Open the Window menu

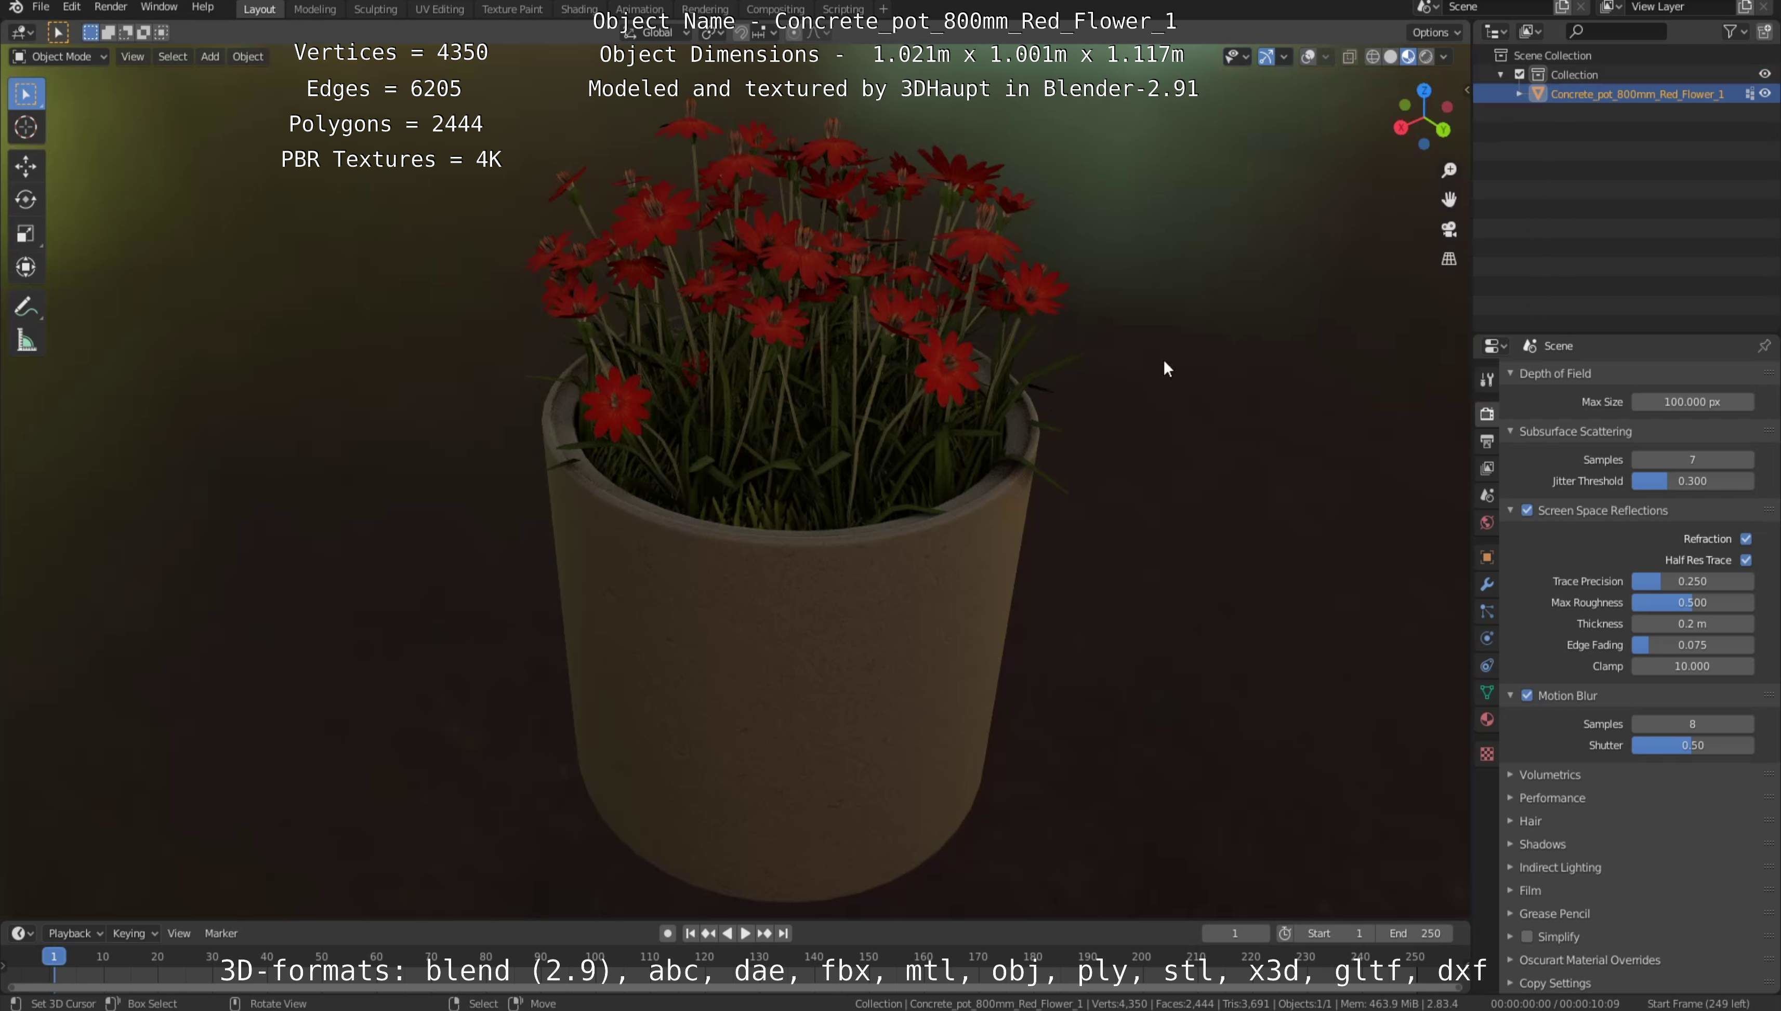click(159, 7)
